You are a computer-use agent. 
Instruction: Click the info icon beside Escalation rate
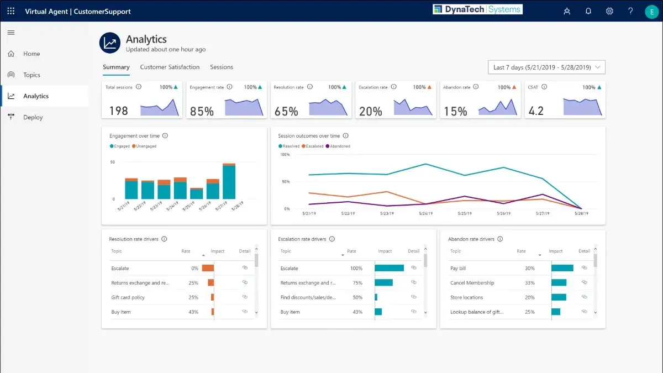point(393,87)
